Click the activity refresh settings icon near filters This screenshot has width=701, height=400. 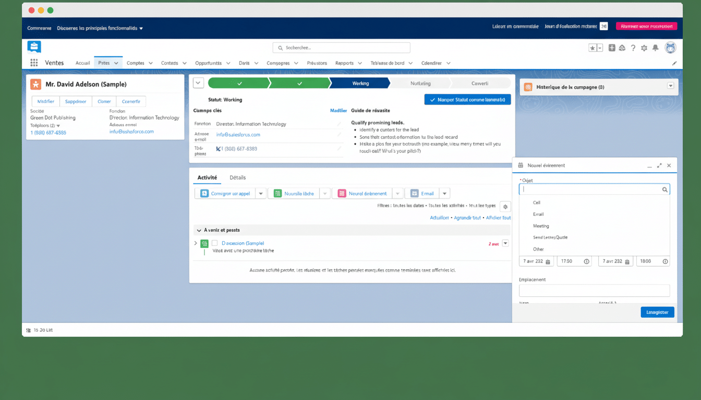click(505, 206)
